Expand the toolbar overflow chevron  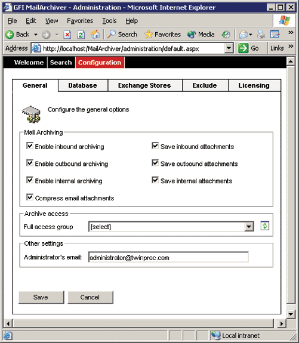point(291,32)
